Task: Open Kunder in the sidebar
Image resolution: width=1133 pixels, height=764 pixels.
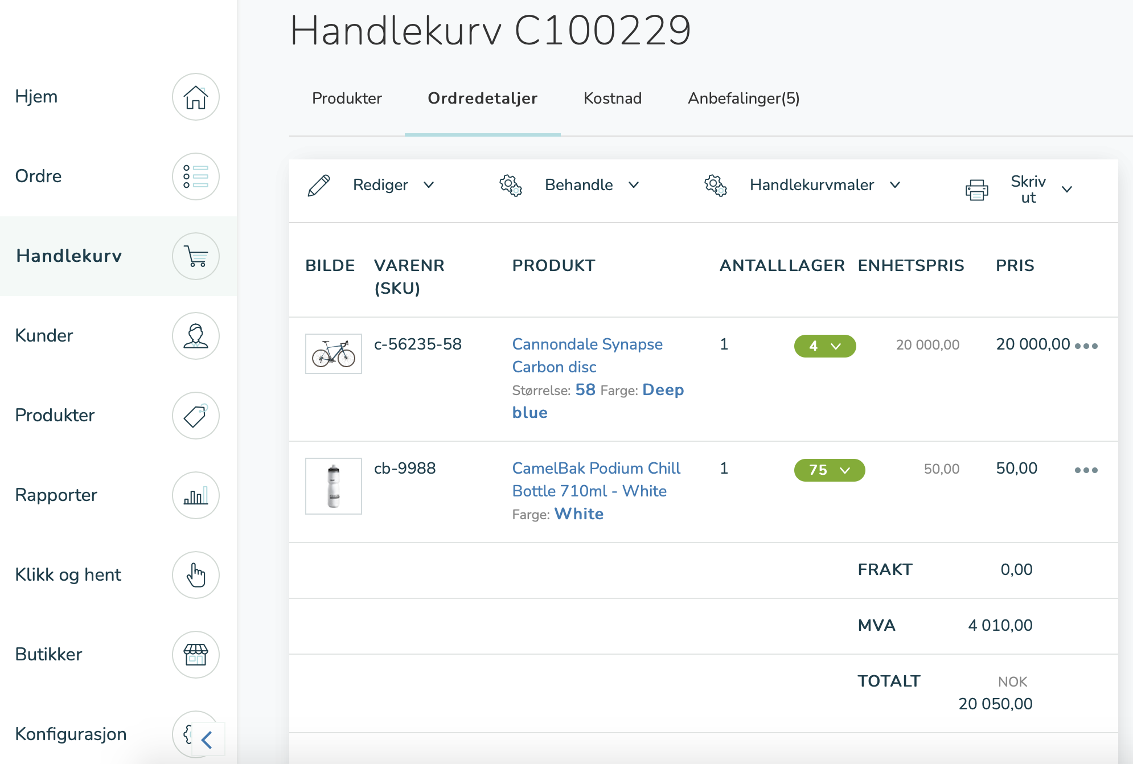Action: [44, 336]
